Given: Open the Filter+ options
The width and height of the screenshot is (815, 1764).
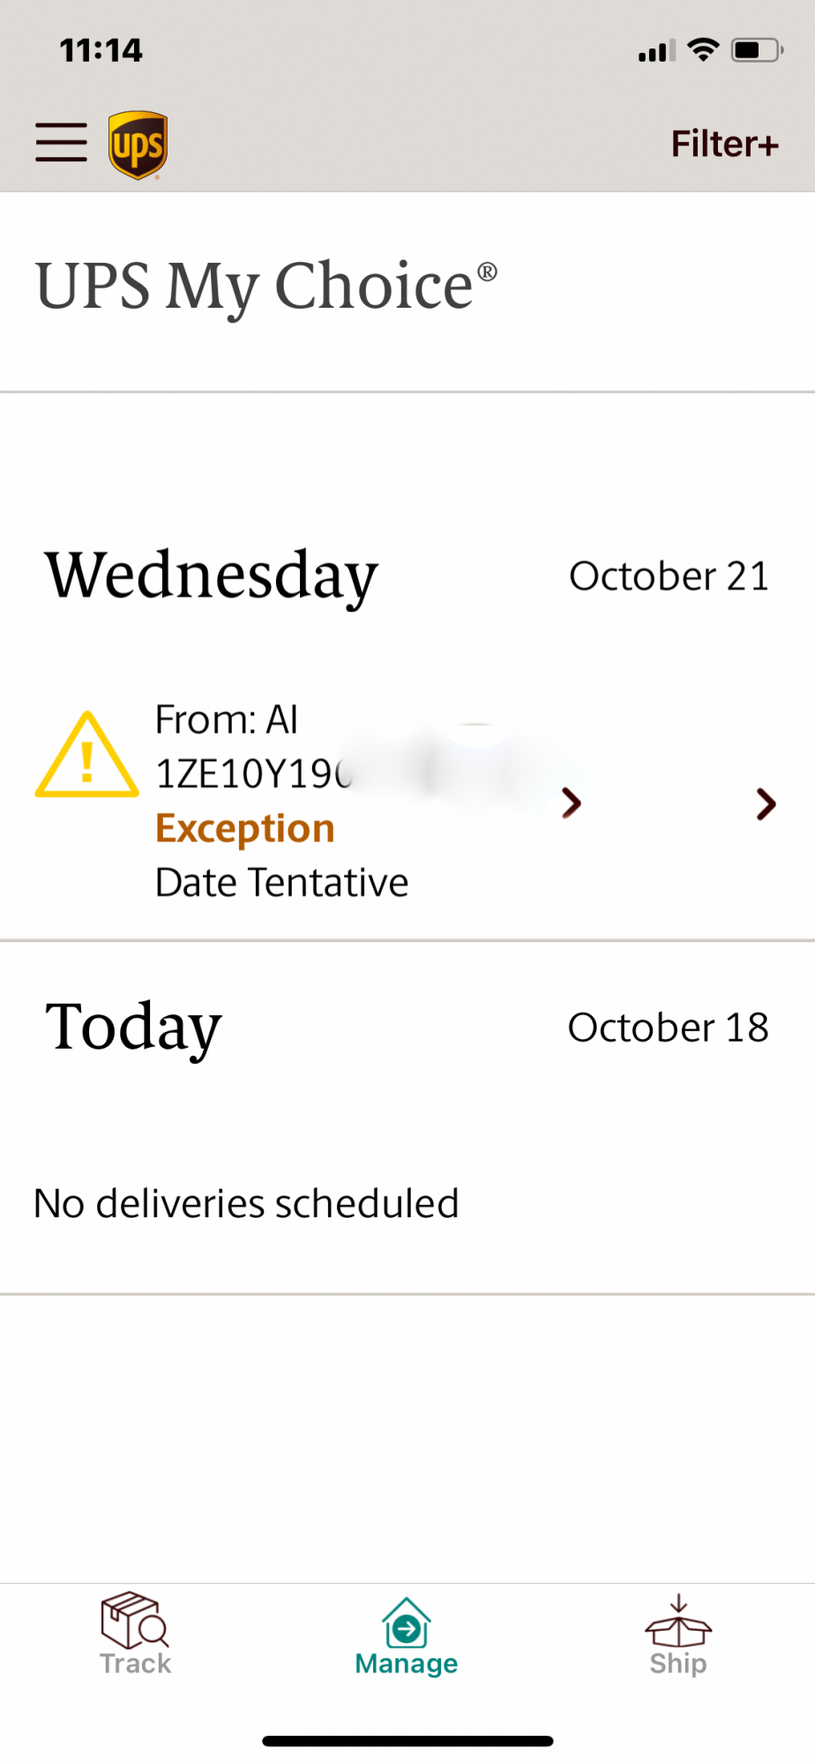Looking at the screenshot, I should tap(724, 144).
